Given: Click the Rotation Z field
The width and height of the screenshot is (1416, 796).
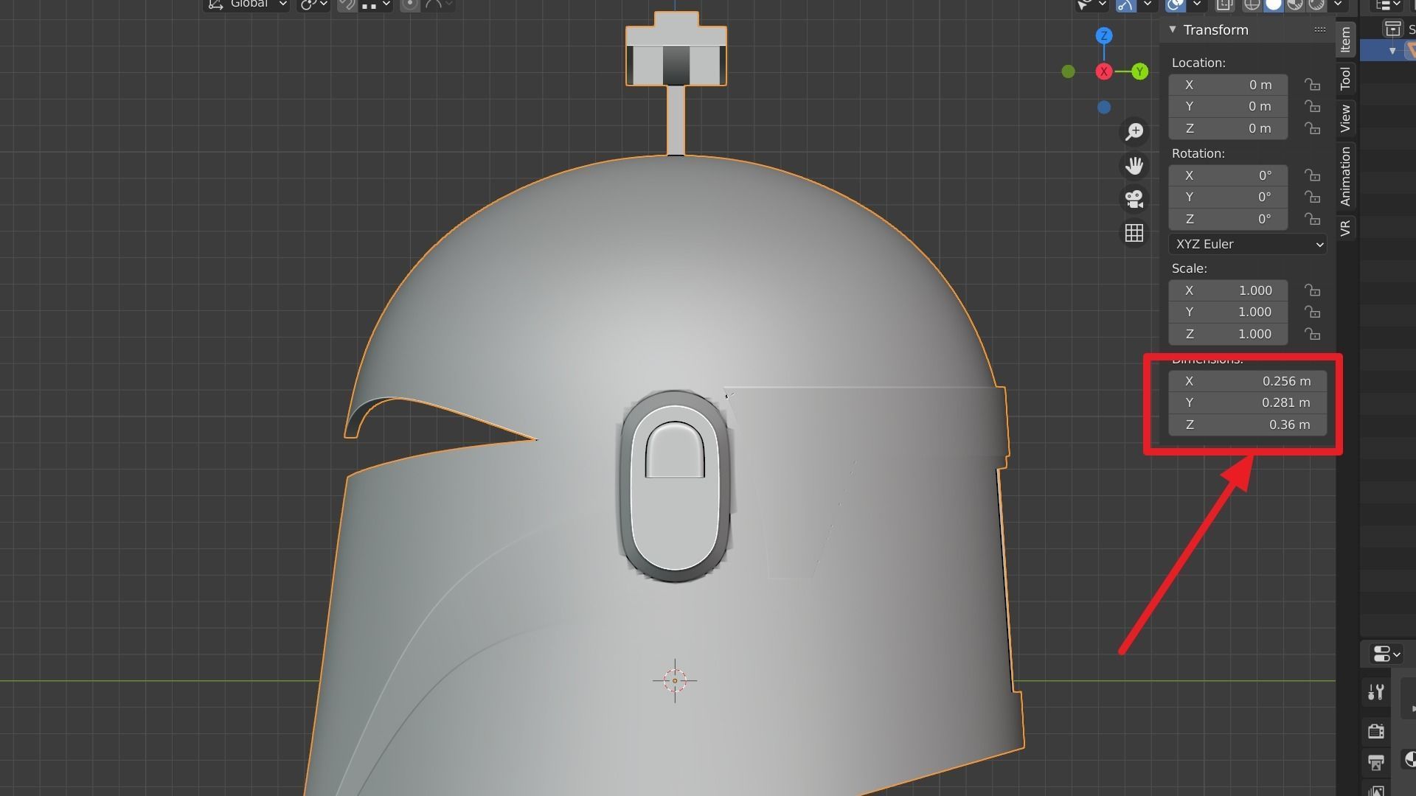Looking at the screenshot, I should (x=1229, y=219).
